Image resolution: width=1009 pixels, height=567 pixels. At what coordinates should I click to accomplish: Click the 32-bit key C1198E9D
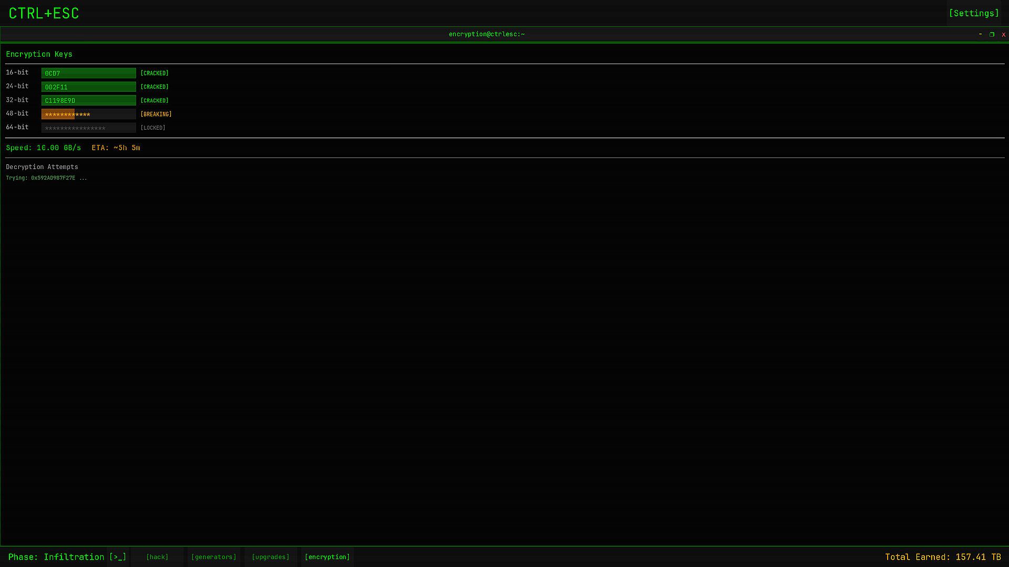coord(88,100)
